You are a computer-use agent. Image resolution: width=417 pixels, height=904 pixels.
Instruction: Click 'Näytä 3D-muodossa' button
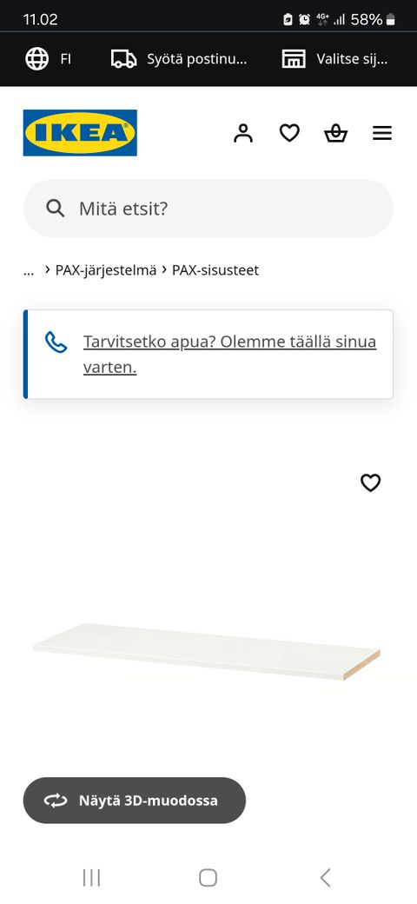click(x=134, y=801)
